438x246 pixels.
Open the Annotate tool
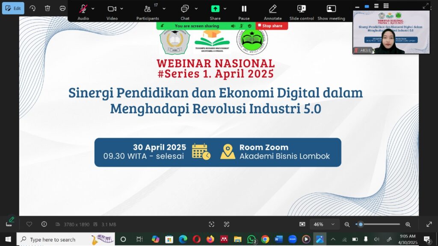[x=272, y=12]
